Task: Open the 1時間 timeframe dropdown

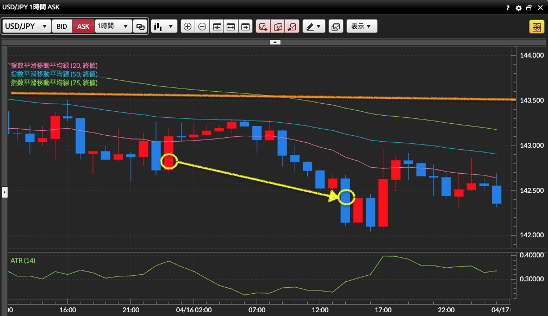Action: (x=113, y=26)
